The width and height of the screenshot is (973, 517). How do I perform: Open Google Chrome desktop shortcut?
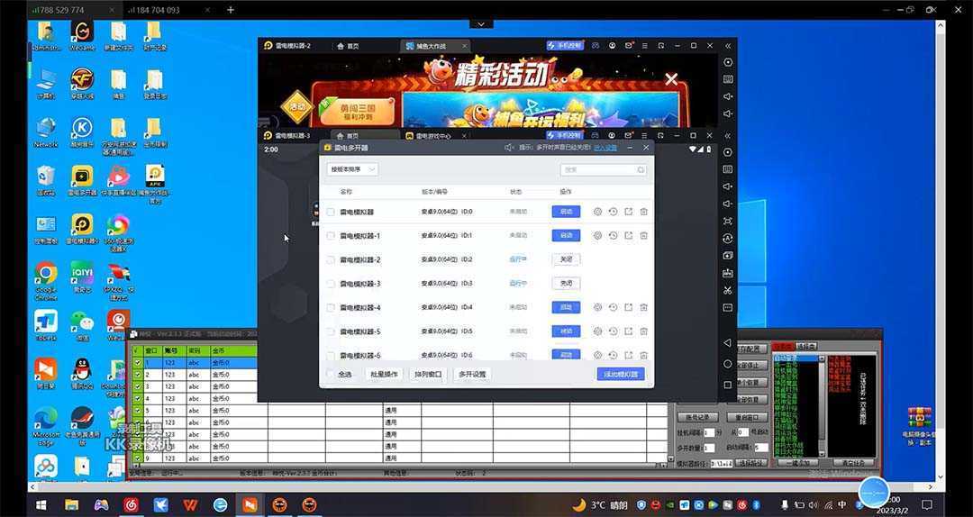tap(46, 274)
